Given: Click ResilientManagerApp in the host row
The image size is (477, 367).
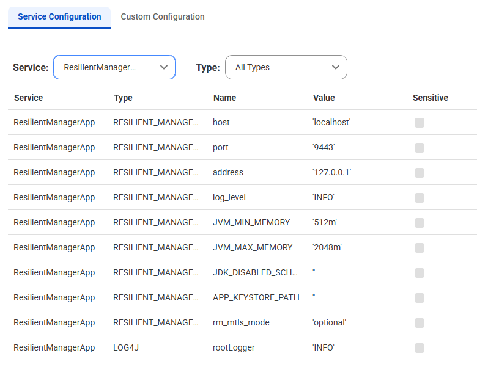Looking at the screenshot, I should pyautogui.click(x=54, y=122).
